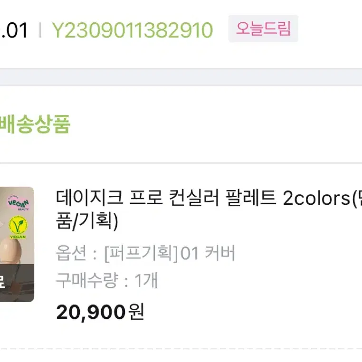Click the yellow V-Label vegan icon

(x=18, y=227)
